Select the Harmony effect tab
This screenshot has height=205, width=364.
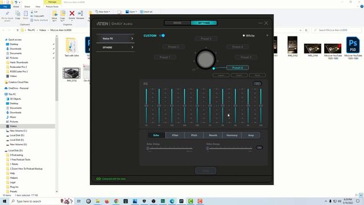click(232, 136)
